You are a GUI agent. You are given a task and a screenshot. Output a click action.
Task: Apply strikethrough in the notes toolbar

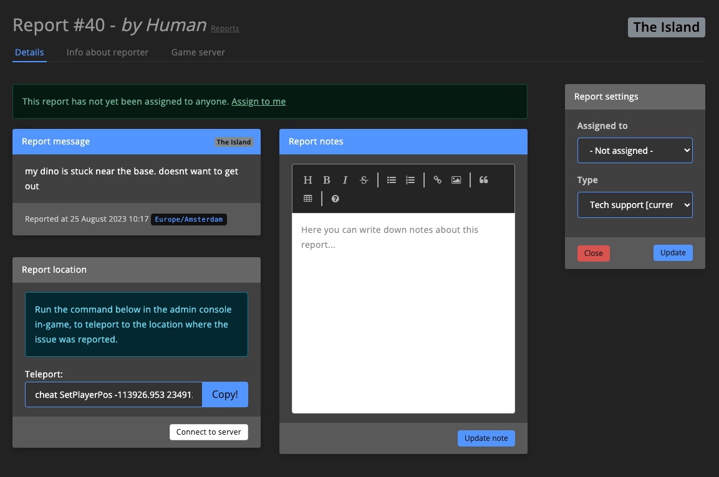click(x=364, y=180)
